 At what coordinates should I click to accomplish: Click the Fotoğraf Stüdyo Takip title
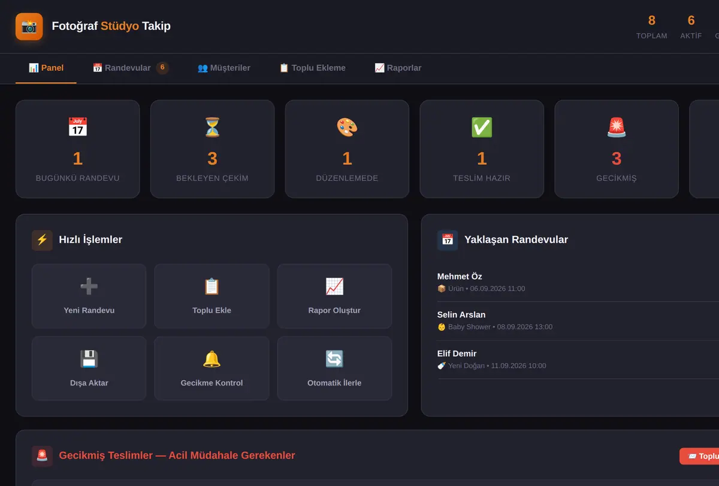pos(111,26)
